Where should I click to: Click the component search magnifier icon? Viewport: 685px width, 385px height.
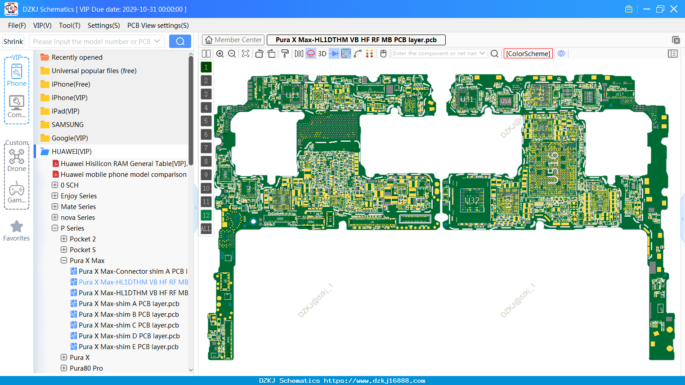(x=494, y=53)
